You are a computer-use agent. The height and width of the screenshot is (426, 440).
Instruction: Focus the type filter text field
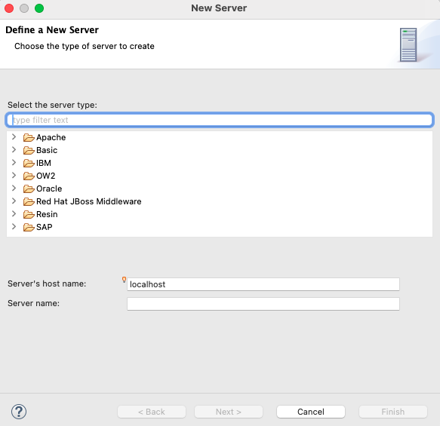(220, 120)
